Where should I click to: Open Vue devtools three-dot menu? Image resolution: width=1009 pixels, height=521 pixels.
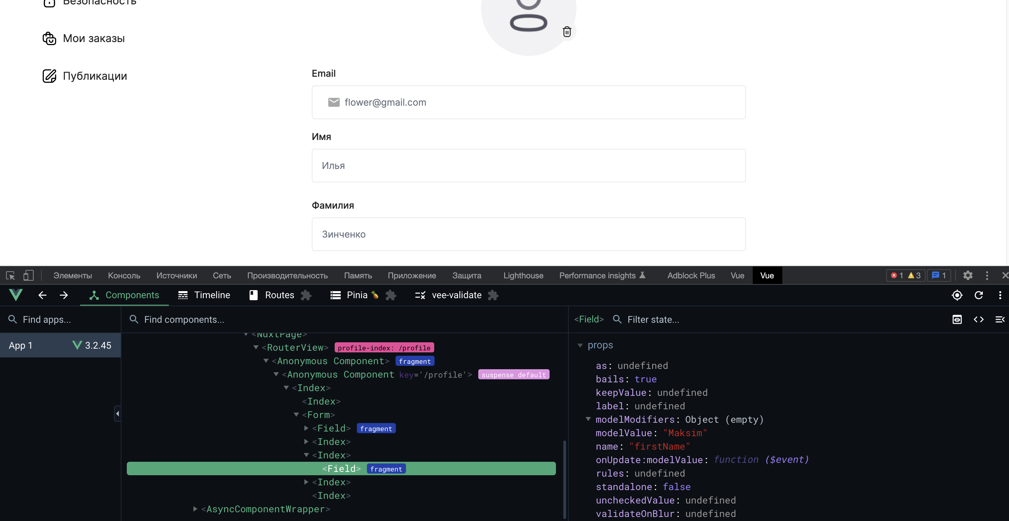(x=1000, y=295)
